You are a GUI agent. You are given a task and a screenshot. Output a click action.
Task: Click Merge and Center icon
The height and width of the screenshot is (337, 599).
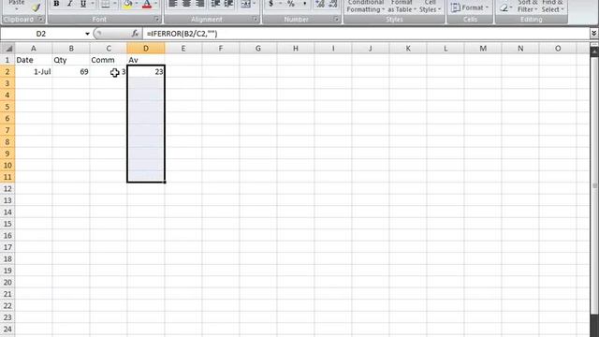coord(245,4)
